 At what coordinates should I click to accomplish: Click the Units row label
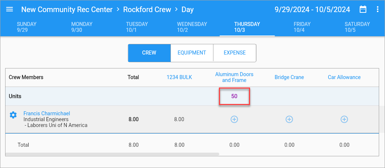pos(15,96)
